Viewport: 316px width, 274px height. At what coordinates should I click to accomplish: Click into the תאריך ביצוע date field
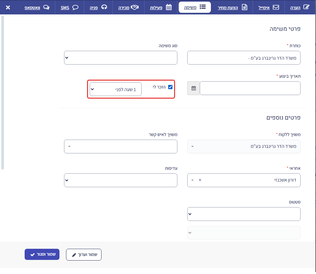coord(250,88)
